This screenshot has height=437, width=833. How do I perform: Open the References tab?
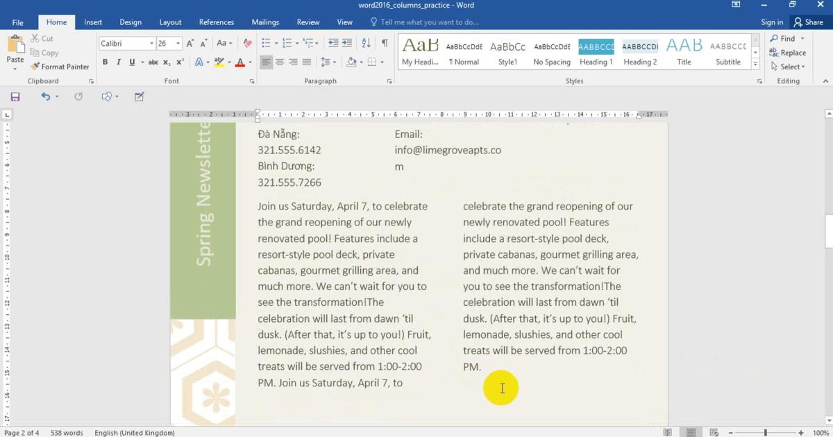point(217,22)
